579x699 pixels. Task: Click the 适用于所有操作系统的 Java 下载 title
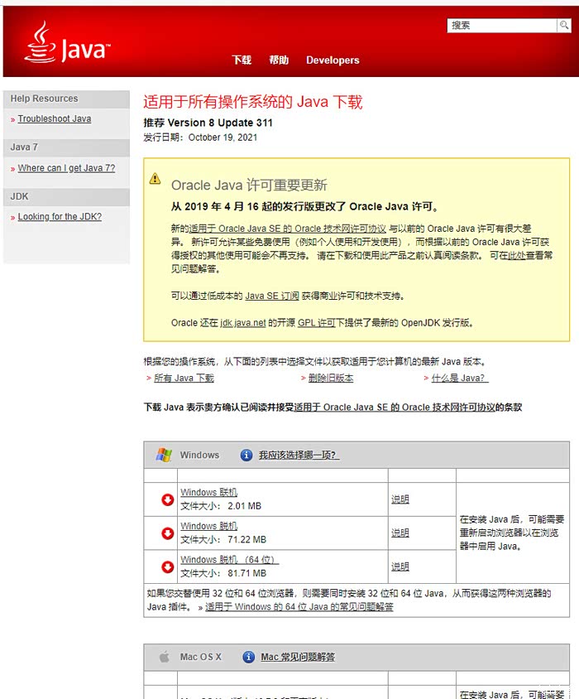click(253, 102)
